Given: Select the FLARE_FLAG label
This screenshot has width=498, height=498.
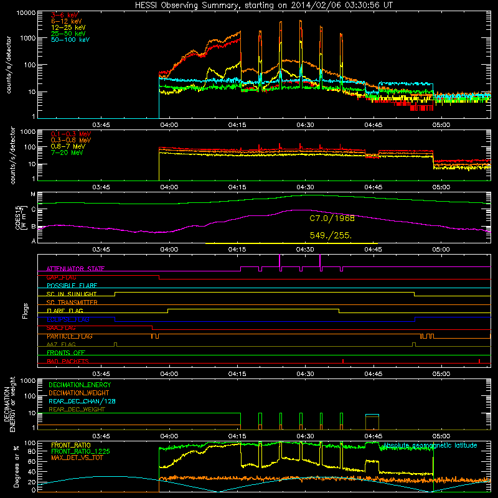Looking at the screenshot, I should [65, 311].
